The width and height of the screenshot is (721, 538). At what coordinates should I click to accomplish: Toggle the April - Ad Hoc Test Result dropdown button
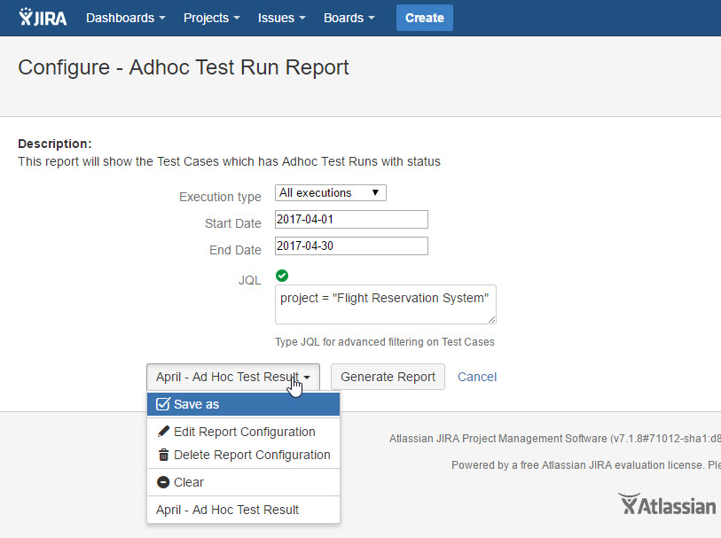pyautogui.click(x=232, y=377)
